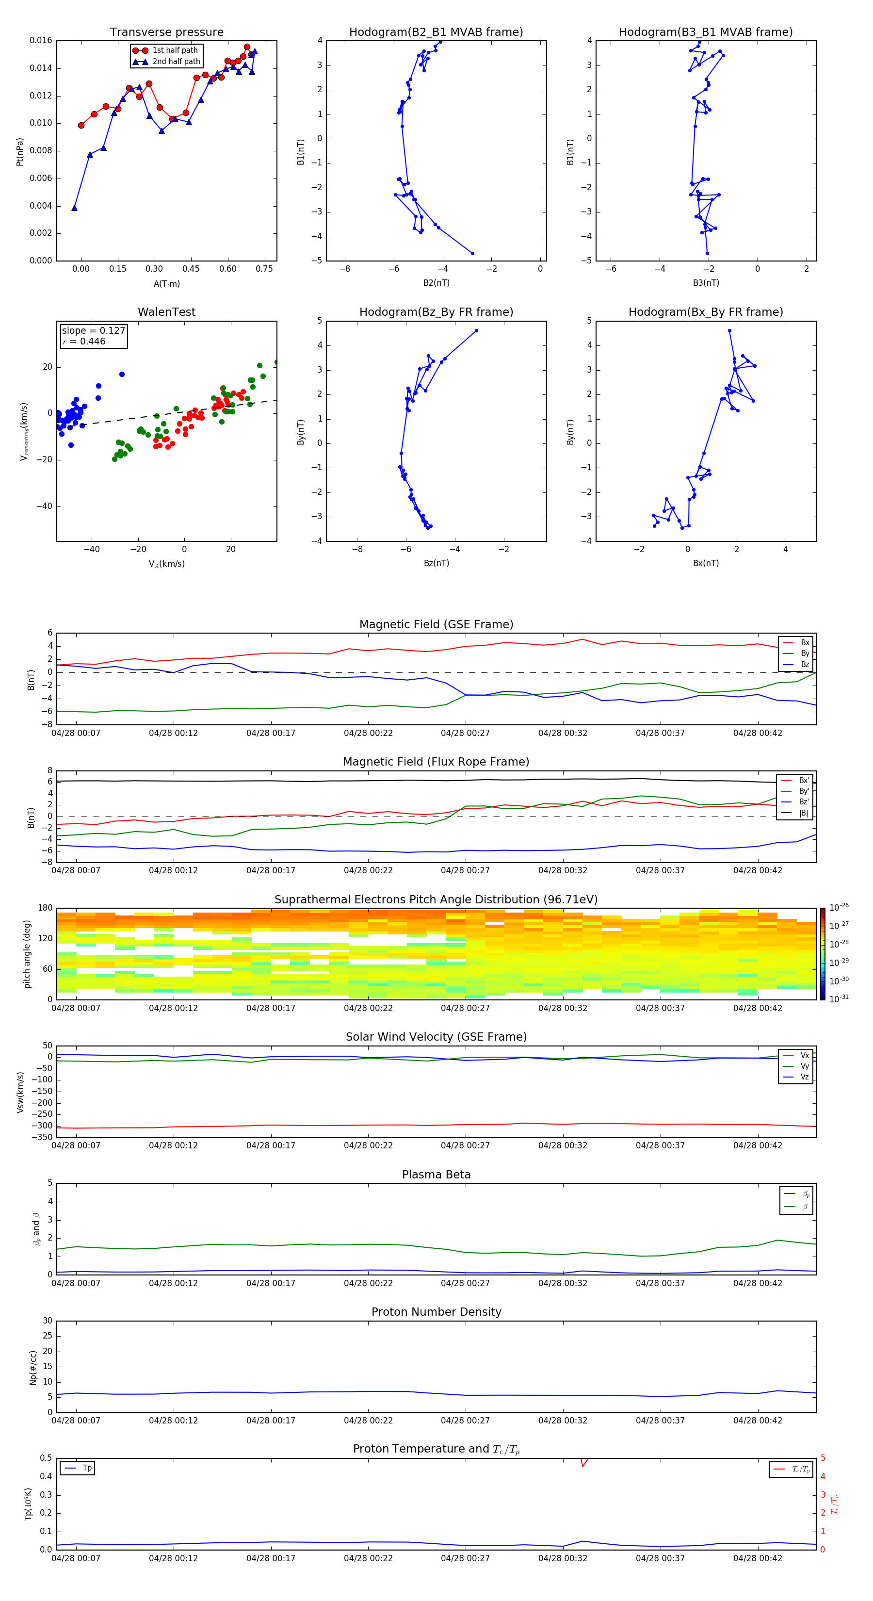Select the Vz legend entry
Viewport: 873px width, 1601px height.
coord(796,1077)
